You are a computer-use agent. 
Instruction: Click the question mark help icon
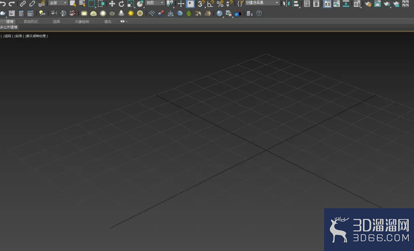(x=259, y=13)
